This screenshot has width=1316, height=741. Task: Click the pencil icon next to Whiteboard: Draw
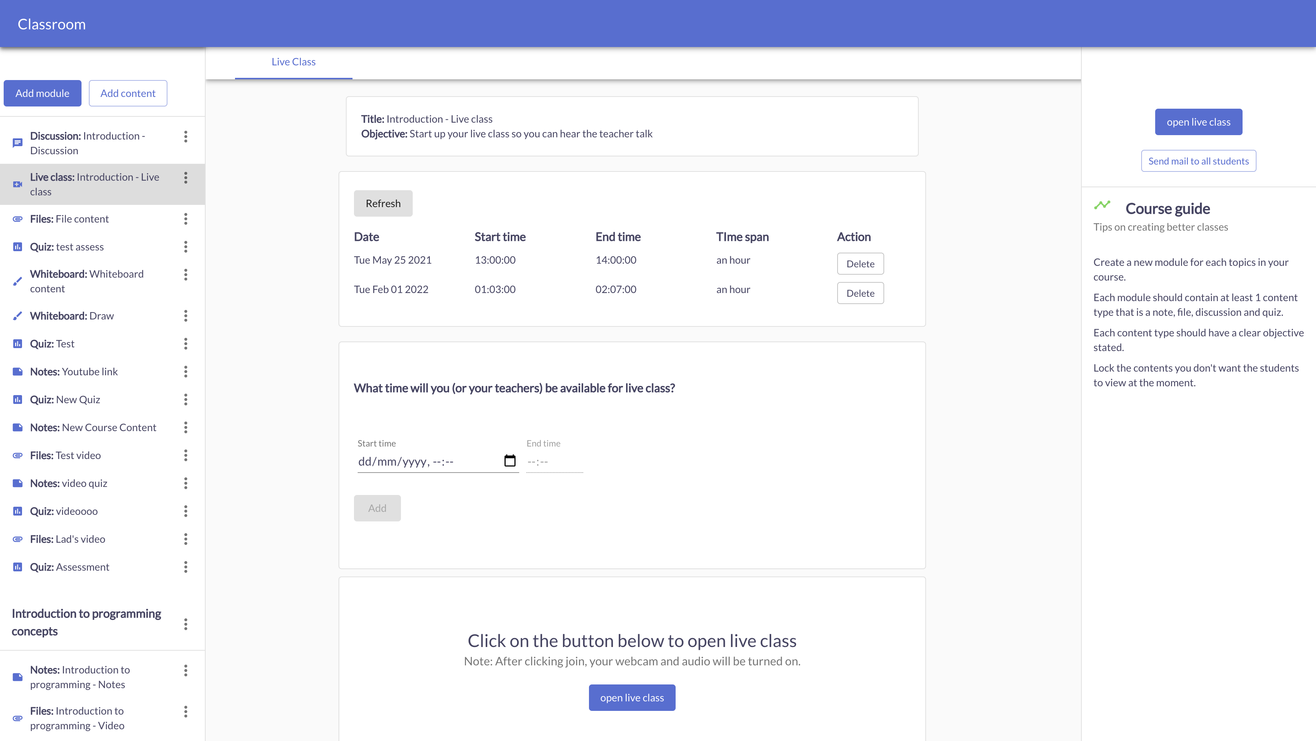(x=17, y=316)
